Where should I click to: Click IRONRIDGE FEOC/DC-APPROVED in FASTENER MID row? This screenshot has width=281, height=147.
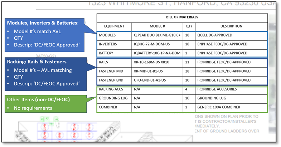pos(224,71)
